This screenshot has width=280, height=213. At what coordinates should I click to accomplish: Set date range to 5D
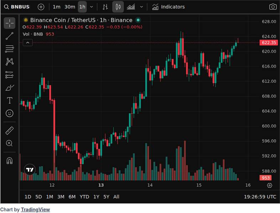pyautogui.click(x=38, y=197)
